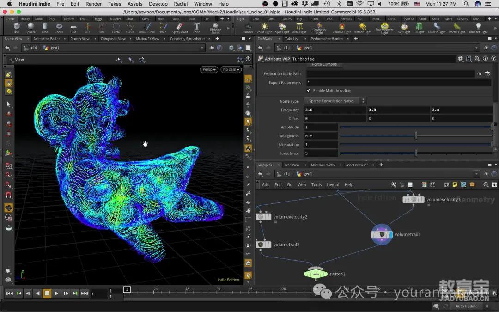Image resolution: width=499 pixels, height=312 pixels.
Task: Adjust the Turbulence slider
Action: point(416,153)
